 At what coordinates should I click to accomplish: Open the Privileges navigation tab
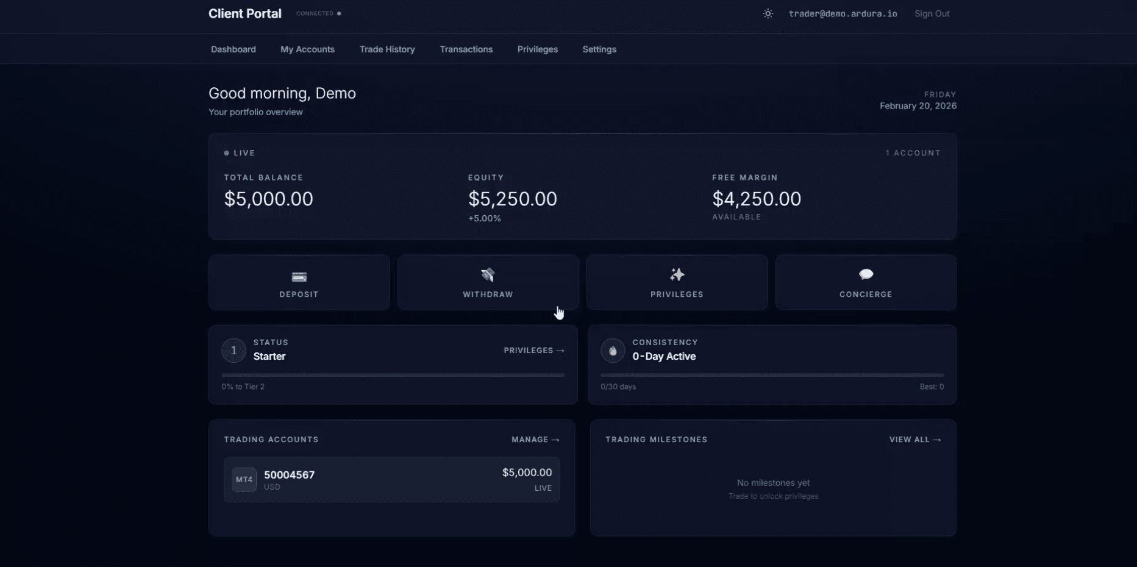[538, 49]
